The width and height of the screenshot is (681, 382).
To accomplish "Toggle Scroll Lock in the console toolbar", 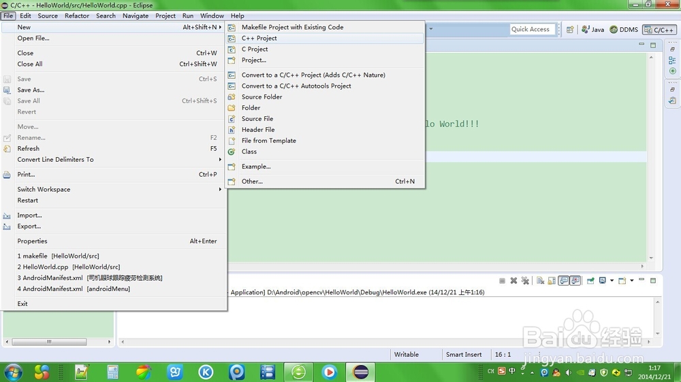I will point(552,281).
